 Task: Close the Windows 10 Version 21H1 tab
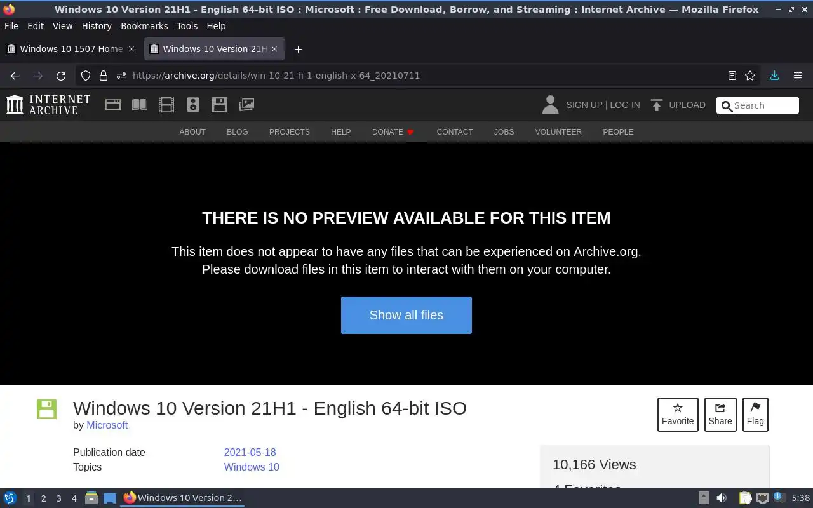(274, 49)
